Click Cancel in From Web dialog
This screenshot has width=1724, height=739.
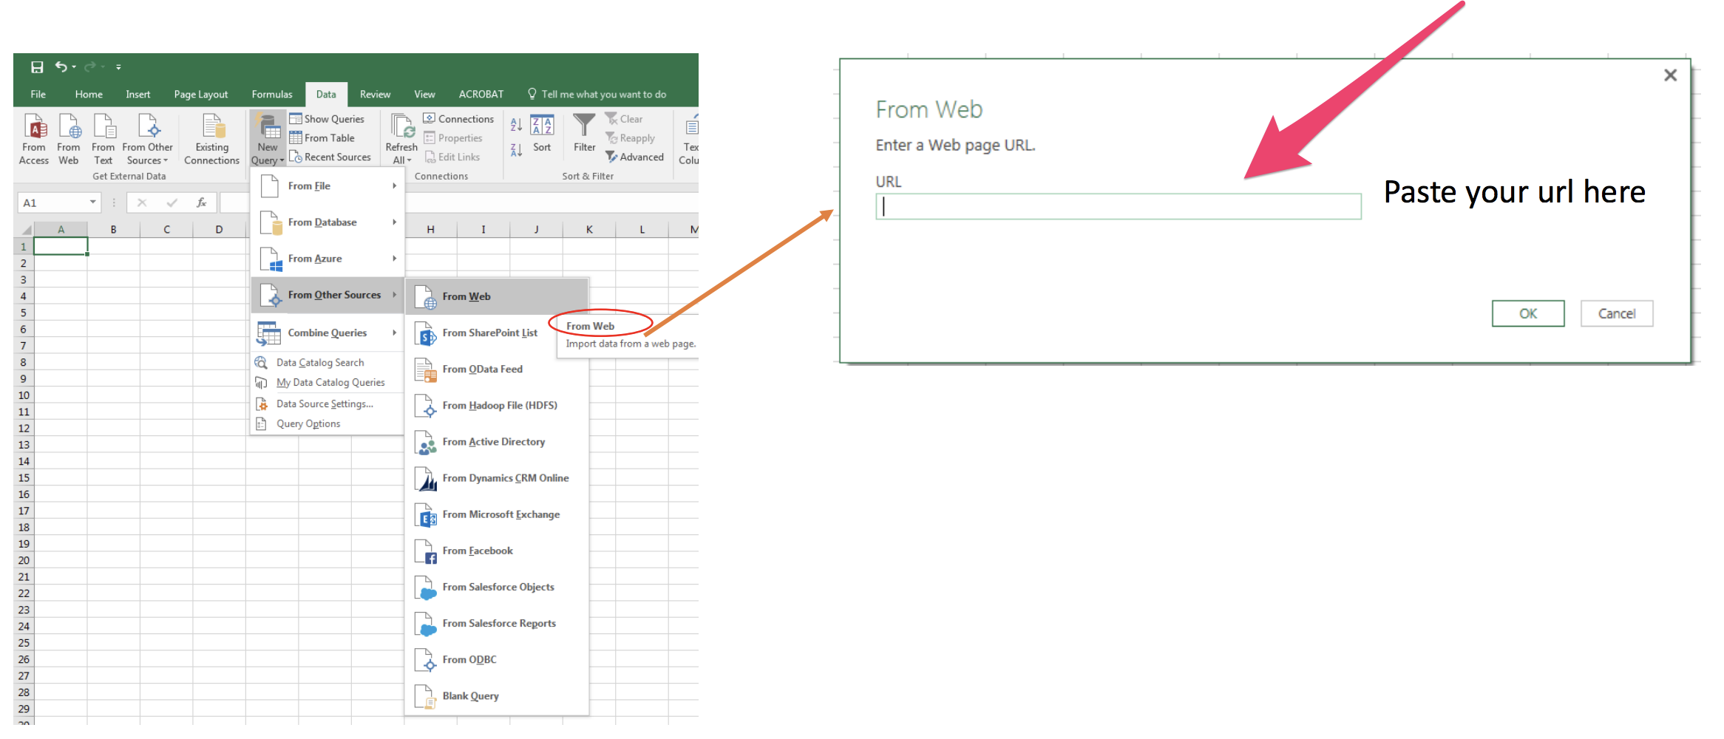[1617, 313]
